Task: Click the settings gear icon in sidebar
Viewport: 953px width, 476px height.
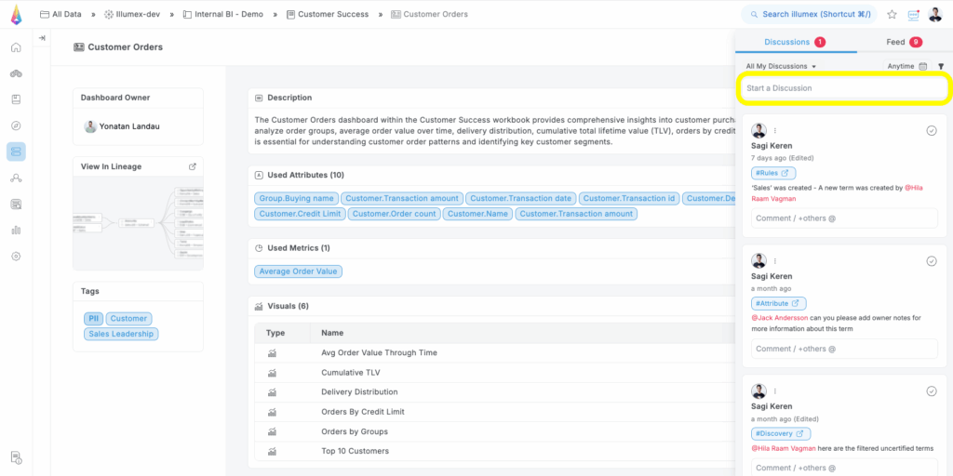Action: [x=16, y=256]
